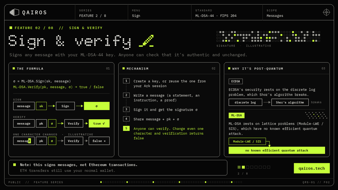The height and width of the screenshot is (190, 338).
Task: Click the outlined ECDSA tag
Action: pos(235,81)
